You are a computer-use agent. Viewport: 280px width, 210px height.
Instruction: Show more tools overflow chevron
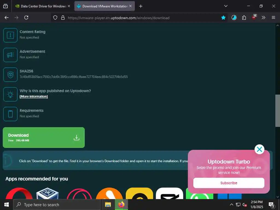pos(263,17)
